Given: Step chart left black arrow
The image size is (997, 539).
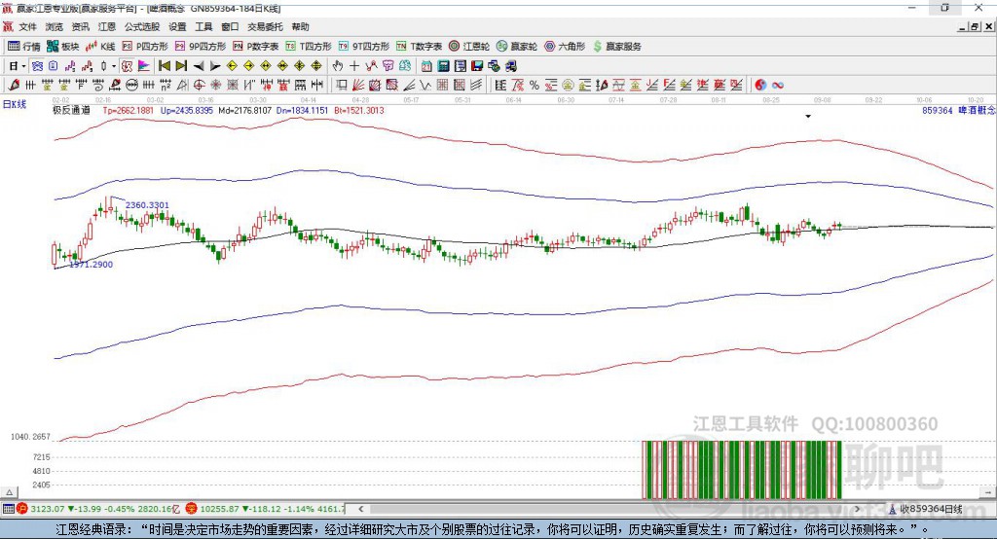Looking at the screenshot, I should point(199,66).
